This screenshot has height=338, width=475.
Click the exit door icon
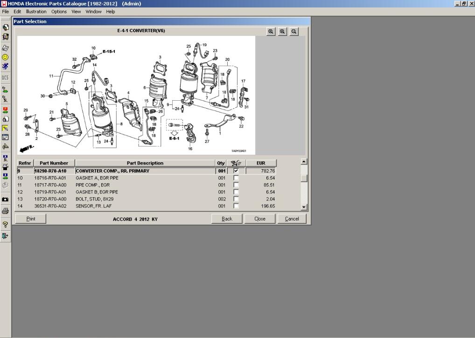pos(5,236)
